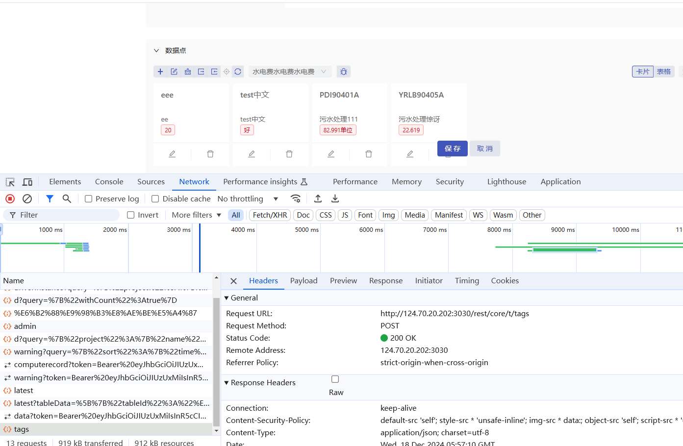Viewport: 683px width, 446px height.
Task: Click the clear/broom toolbar icon
Action: (x=188, y=72)
